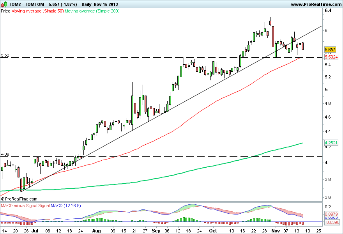This screenshot has height=234, width=343.
Task: Click the yellow 5.657 price tag
Action: pyautogui.click(x=330, y=50)
